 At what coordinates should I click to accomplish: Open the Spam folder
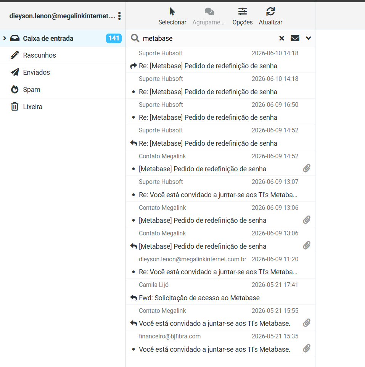63,90
